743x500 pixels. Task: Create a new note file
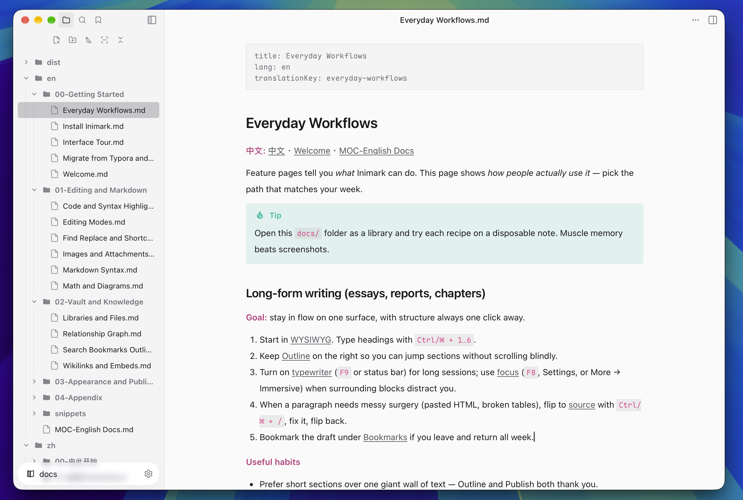(x=57, y=40)
